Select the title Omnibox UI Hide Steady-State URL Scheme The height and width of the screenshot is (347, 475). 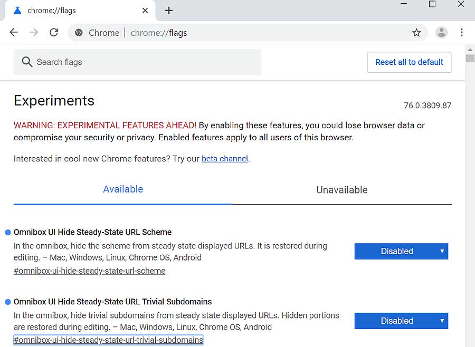(93, 232)
